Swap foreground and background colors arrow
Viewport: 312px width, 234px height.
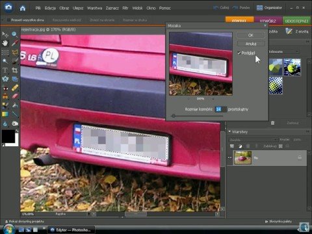pos(17,131)
